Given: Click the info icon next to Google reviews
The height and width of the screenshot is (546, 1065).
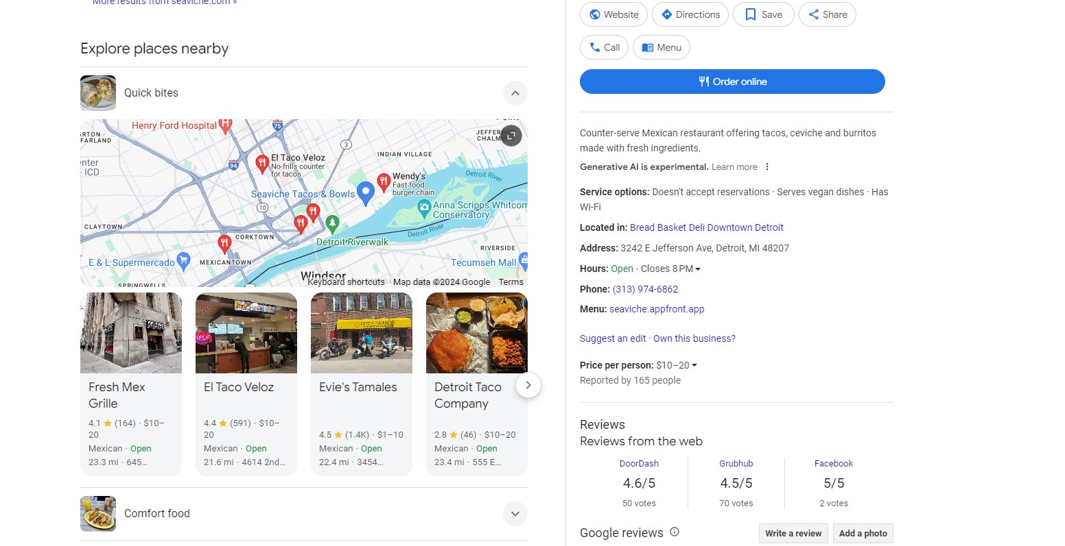Looking at the screenshot, I should [x=675, y=532].
